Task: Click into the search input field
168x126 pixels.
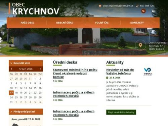Action: click(x=125, y=11)
